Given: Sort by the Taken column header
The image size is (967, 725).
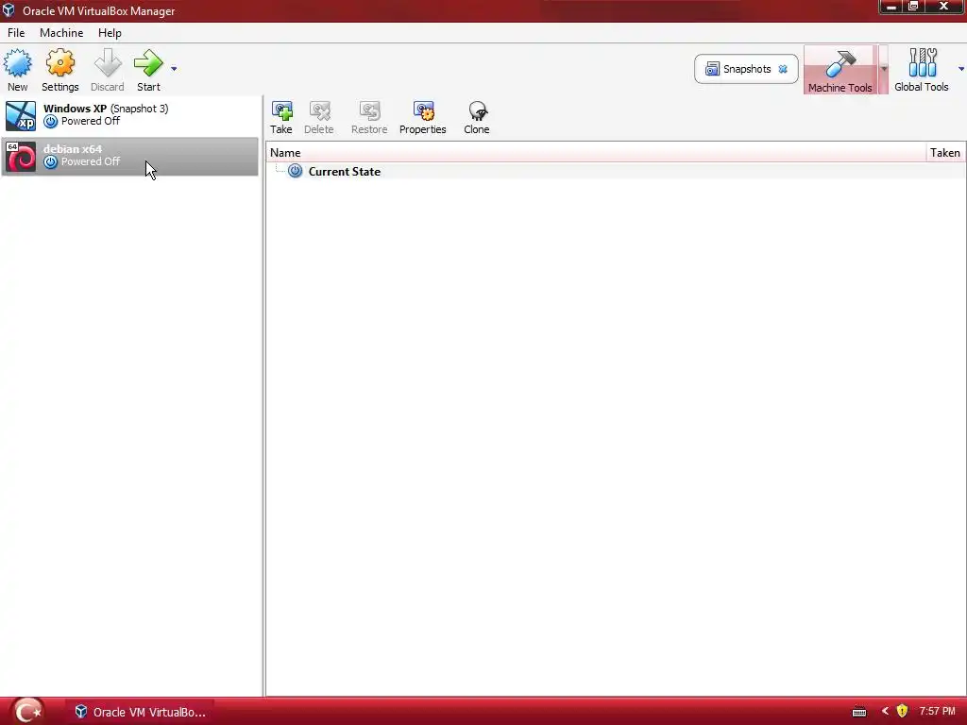Looking at the screenshot, I should [x=945, y=153].
